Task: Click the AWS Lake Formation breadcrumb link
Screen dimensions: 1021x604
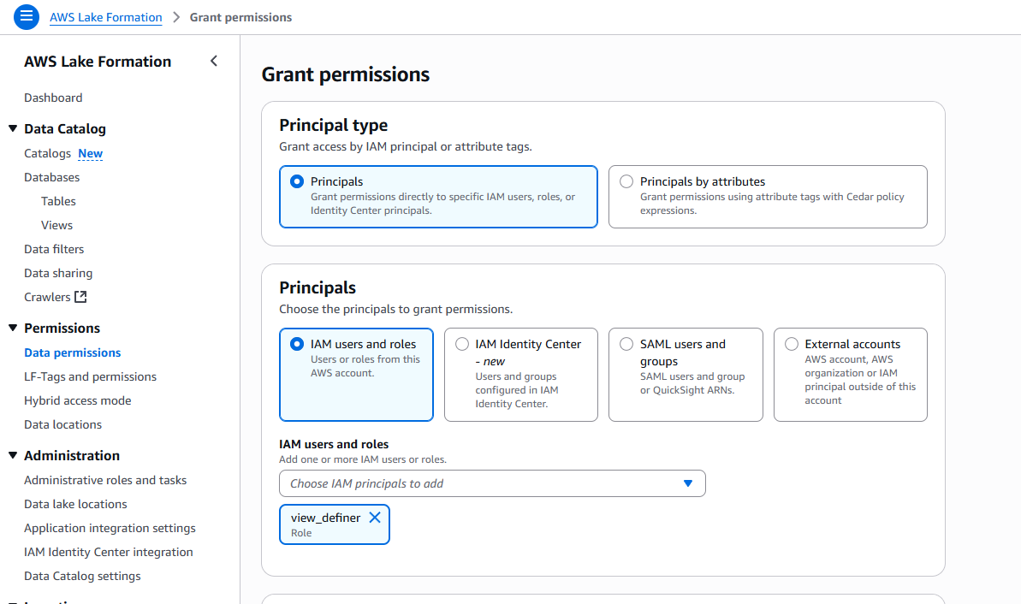Action: (x=105, y=17)
